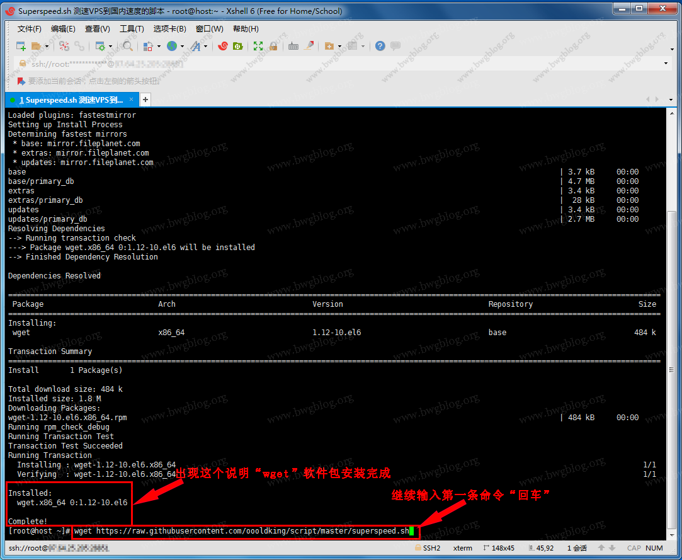The width and height of the screenshot is (682, 560).
Task: Expand the Font dropdown arrow
Action: click(206, 47)
